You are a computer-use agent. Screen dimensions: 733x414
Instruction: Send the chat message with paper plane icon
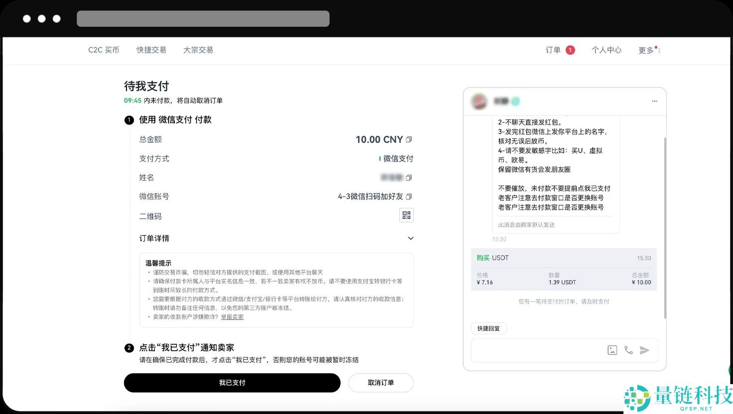645,350
